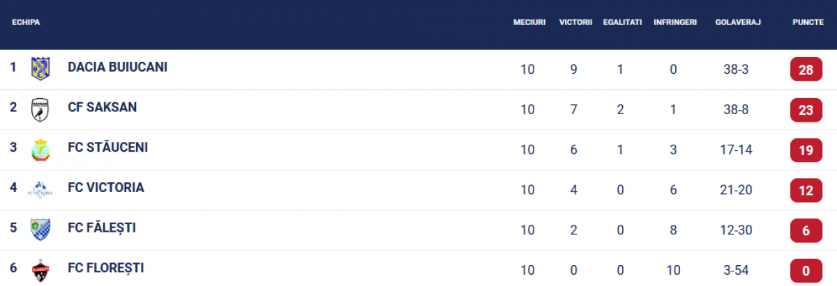This screenshot has width=837, height=286.
Task: Click the FC Victoria team emblem
Action: click(x=40, y=189)
